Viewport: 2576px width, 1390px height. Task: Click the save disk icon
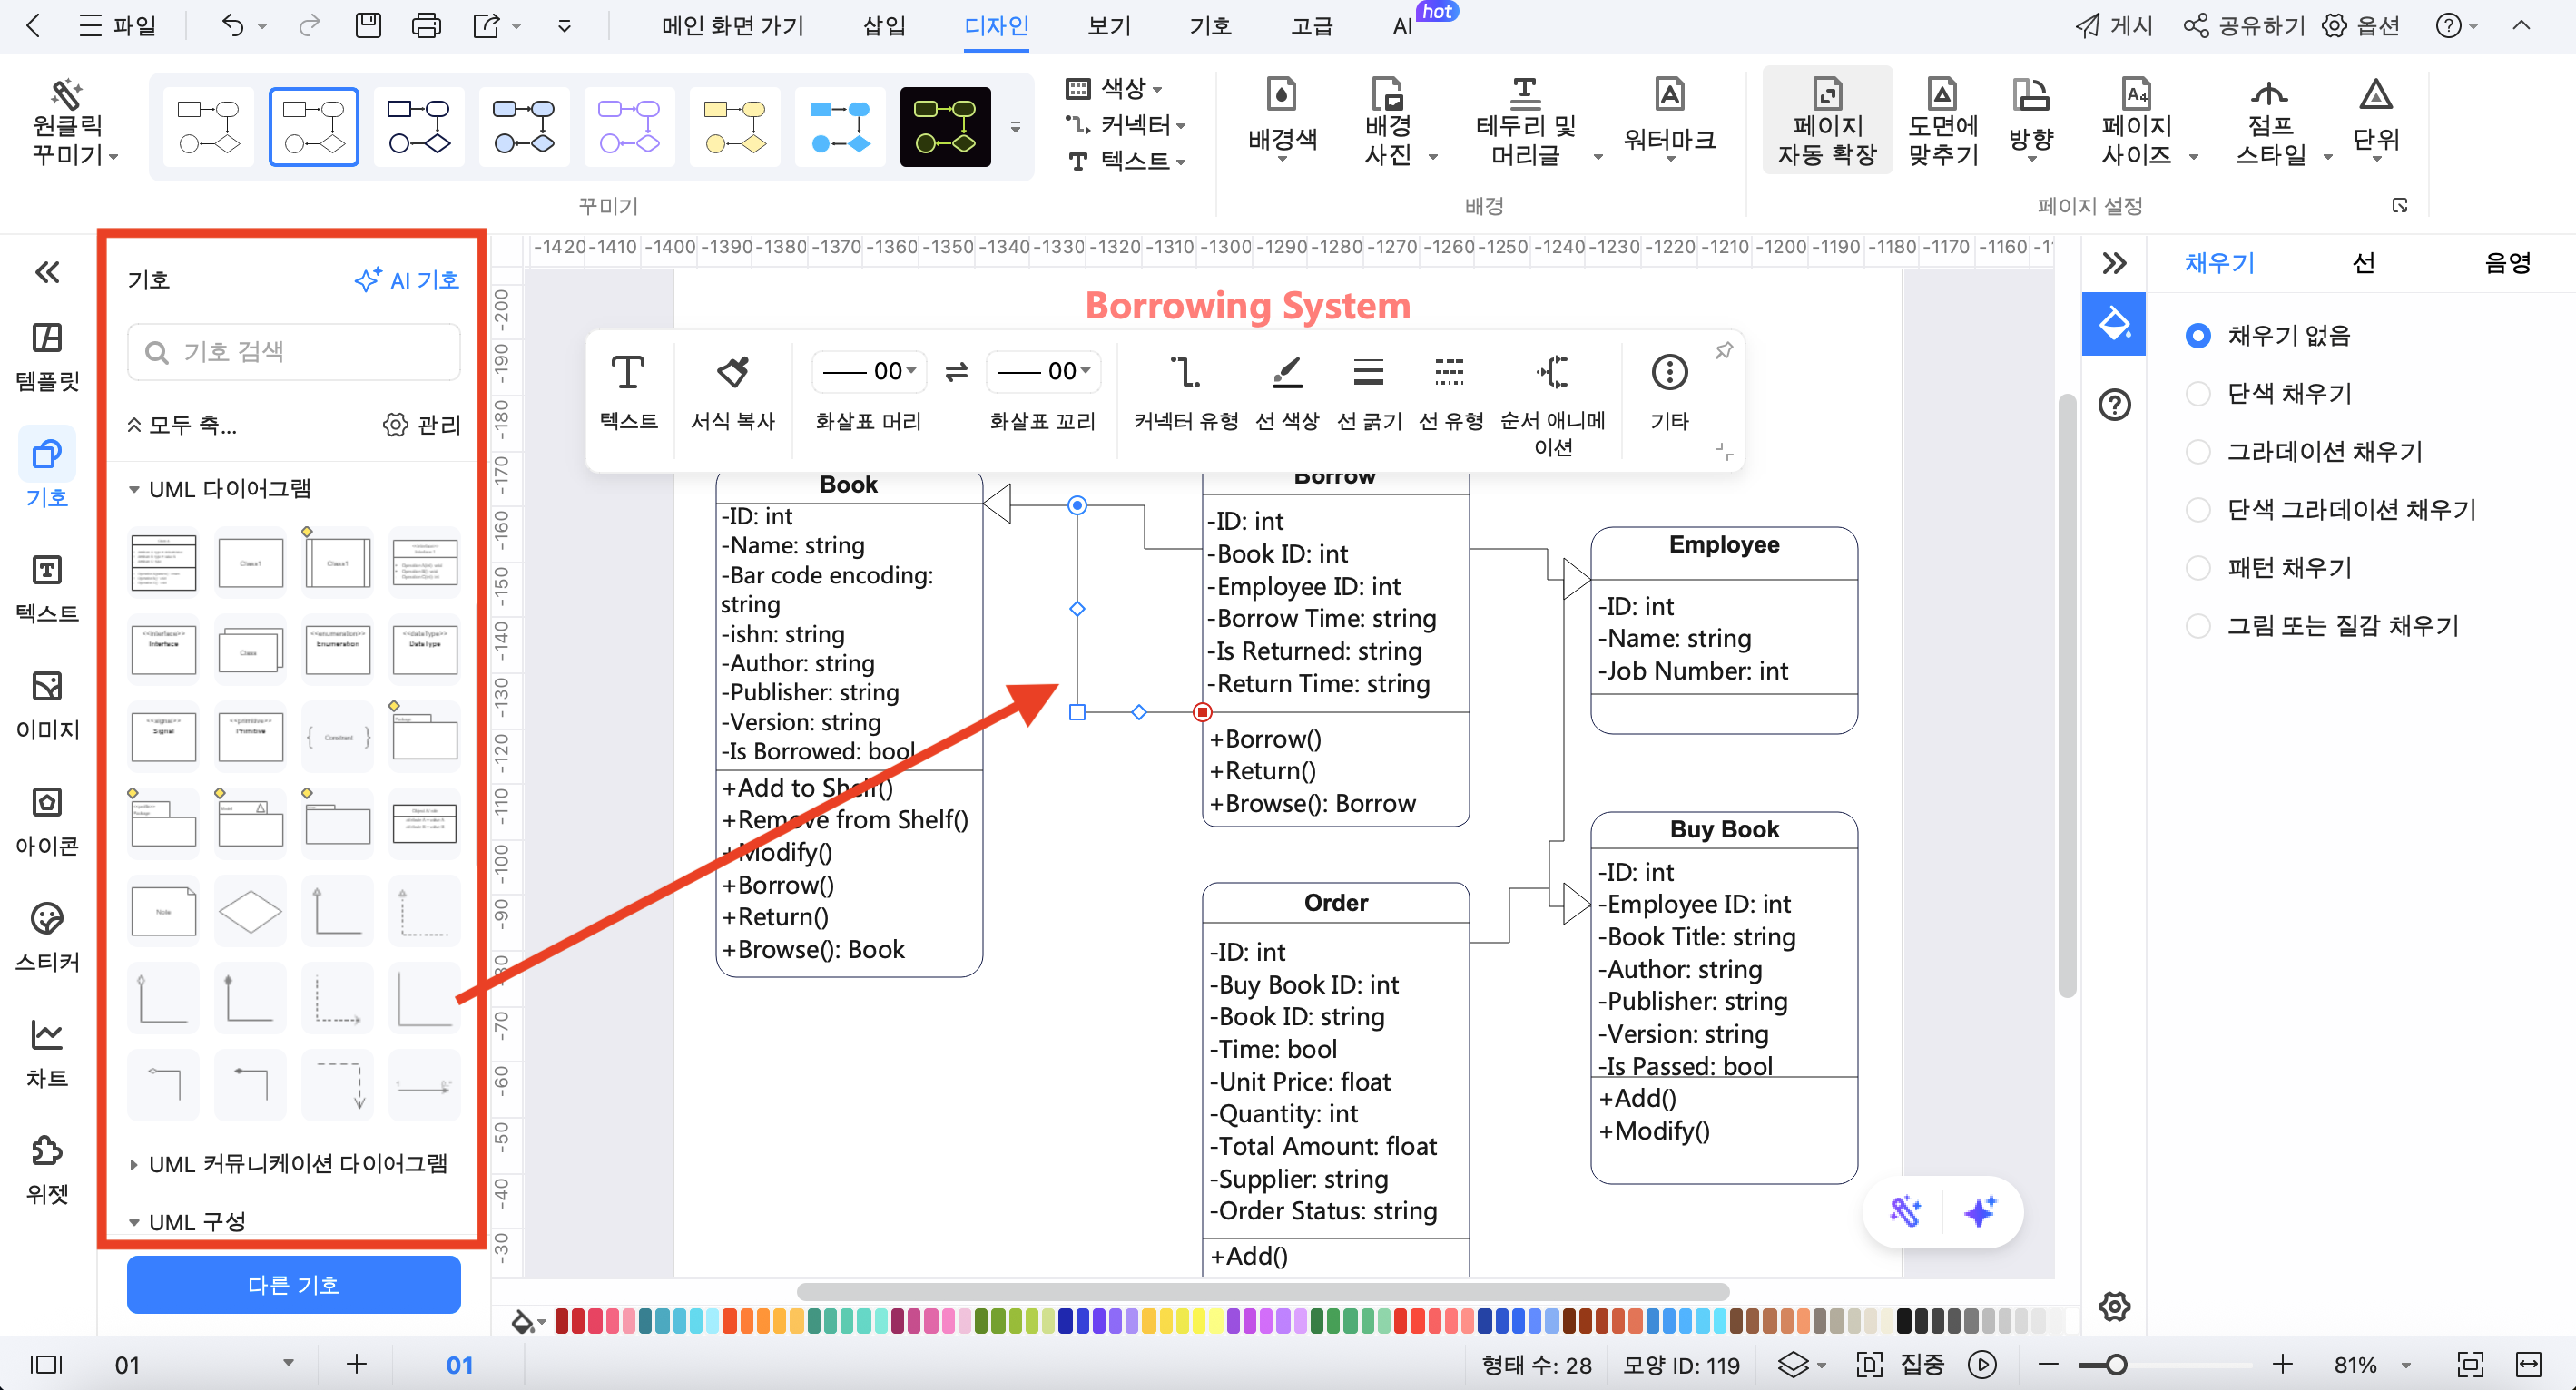(368, 25)
